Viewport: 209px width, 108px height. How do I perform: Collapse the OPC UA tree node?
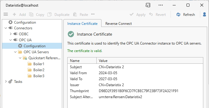(11, 40)
